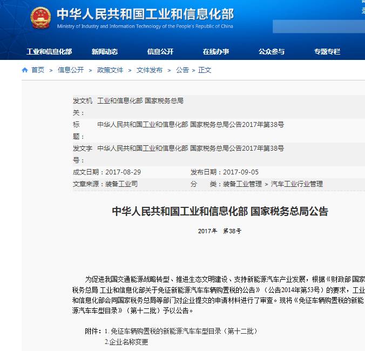Click the home icon in breadcrumb
365x351 pixels.
coord(25,70)
